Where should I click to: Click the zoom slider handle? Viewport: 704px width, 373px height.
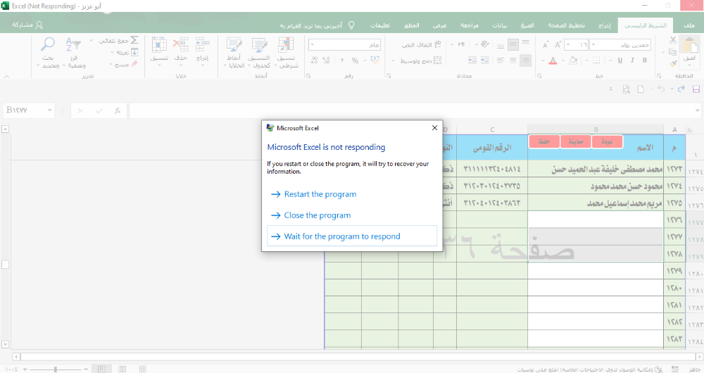point(55,369)
